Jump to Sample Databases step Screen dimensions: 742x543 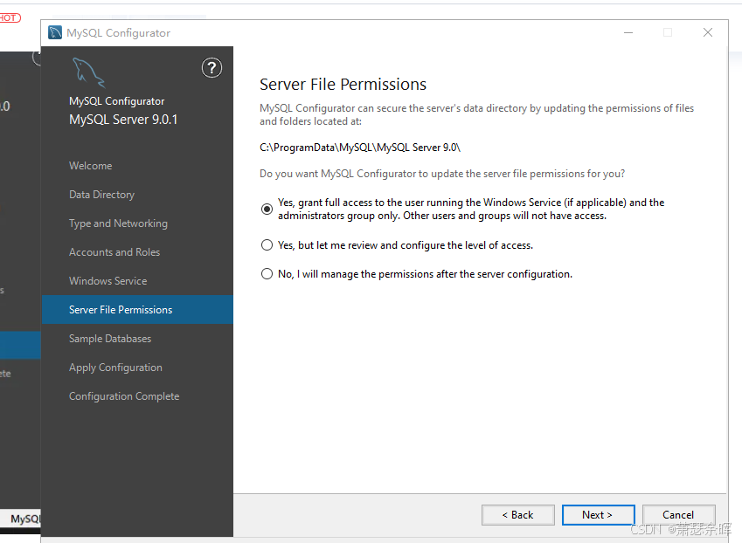[110, 339]
